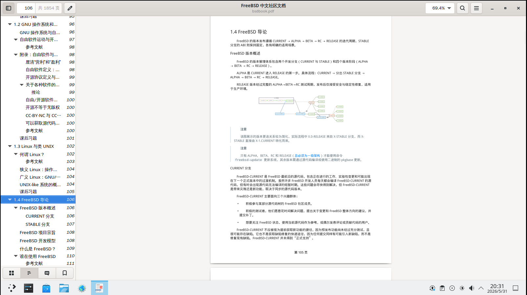Open the annotation pencil tool

pos(70,8)
